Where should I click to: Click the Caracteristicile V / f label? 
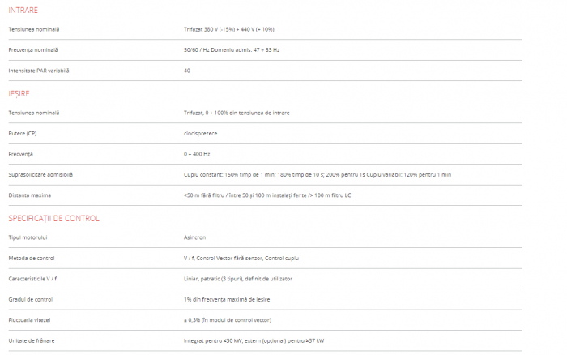(37, 278)
